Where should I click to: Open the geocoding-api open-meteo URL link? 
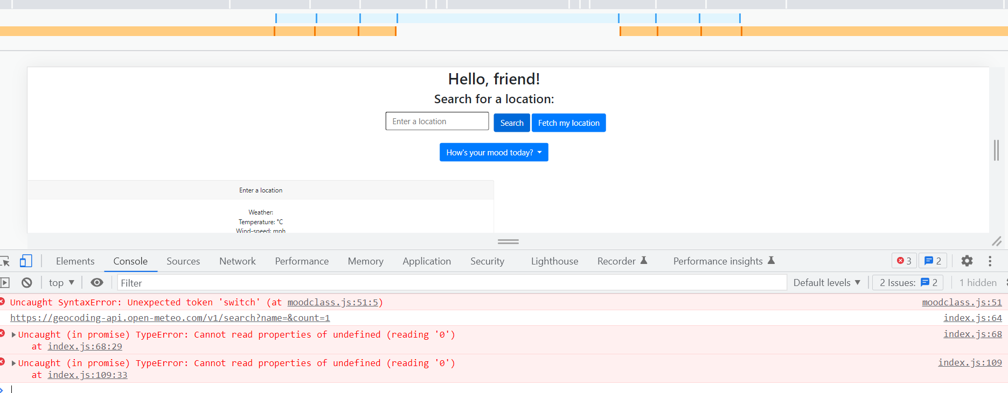click(170, 318)
